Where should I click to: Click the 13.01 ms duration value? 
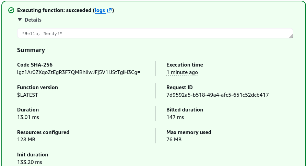[x=28, y=117]
